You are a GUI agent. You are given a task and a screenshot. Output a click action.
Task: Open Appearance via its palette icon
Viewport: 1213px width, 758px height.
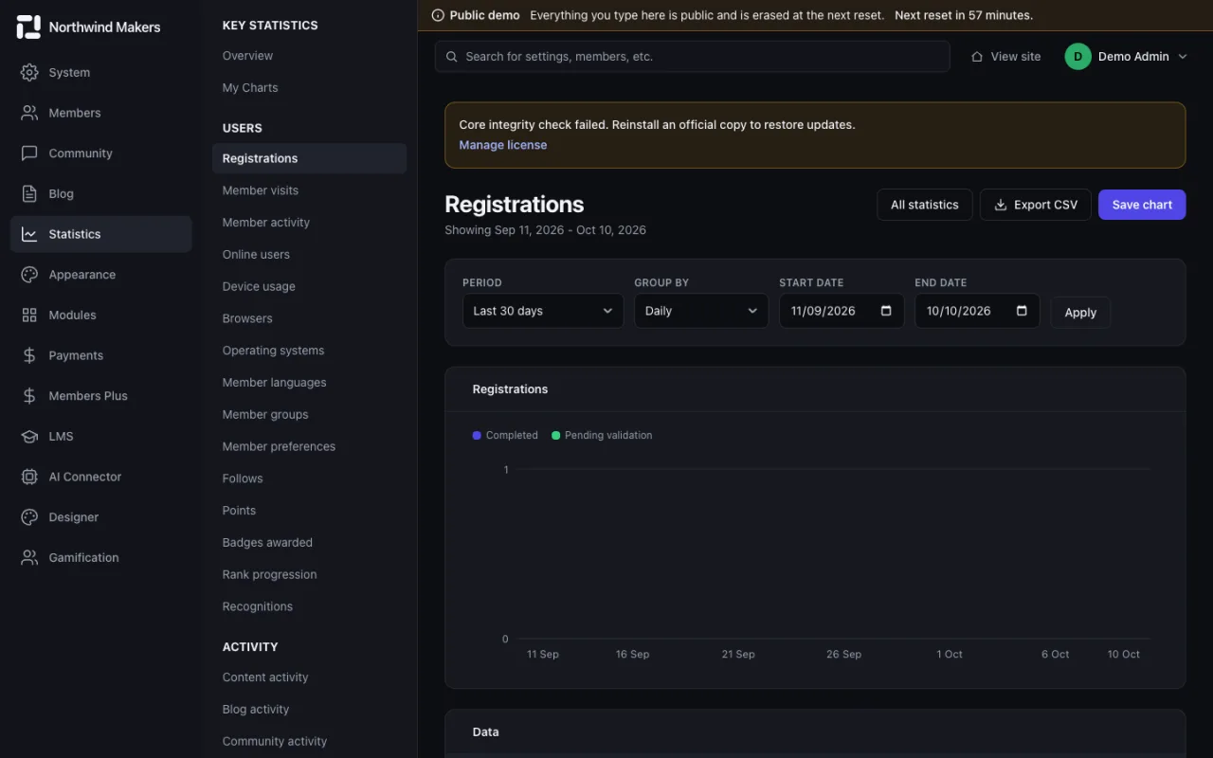click(29, 275)
